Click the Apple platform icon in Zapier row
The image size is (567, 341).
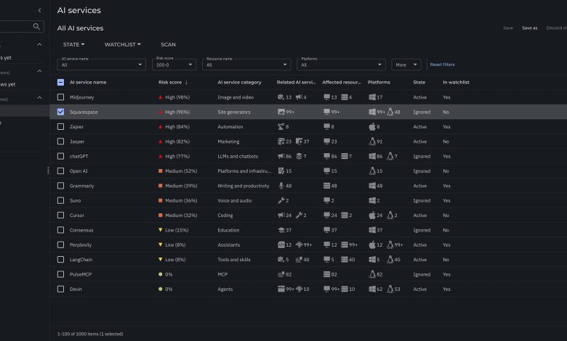click(372, 127)
